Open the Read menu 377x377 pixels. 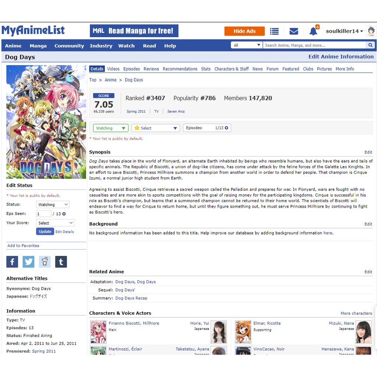coord(149,46)
